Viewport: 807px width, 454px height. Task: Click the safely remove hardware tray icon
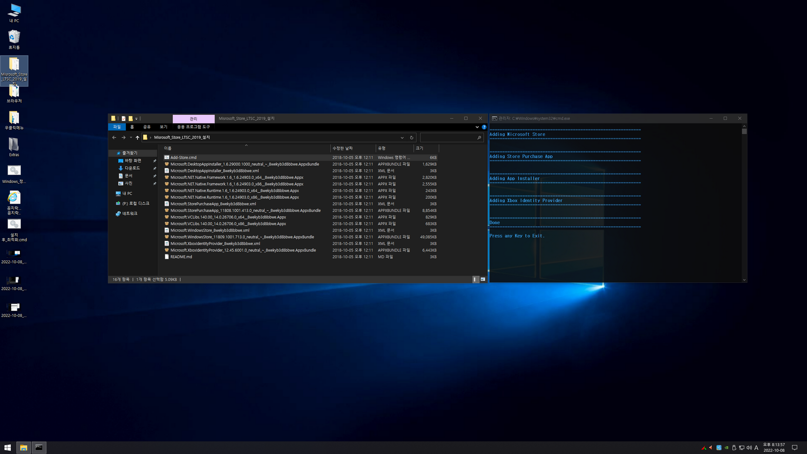(x=734, y=448)
